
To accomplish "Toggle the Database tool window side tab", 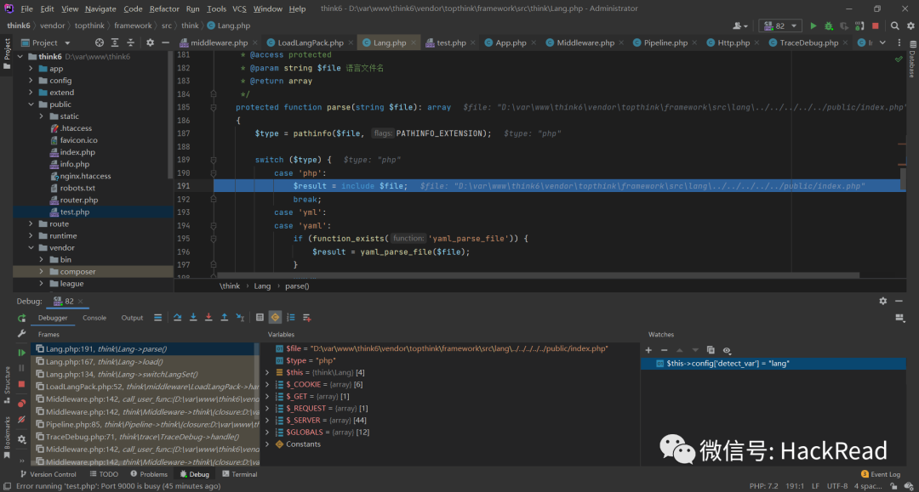I will tap(912, 59).
